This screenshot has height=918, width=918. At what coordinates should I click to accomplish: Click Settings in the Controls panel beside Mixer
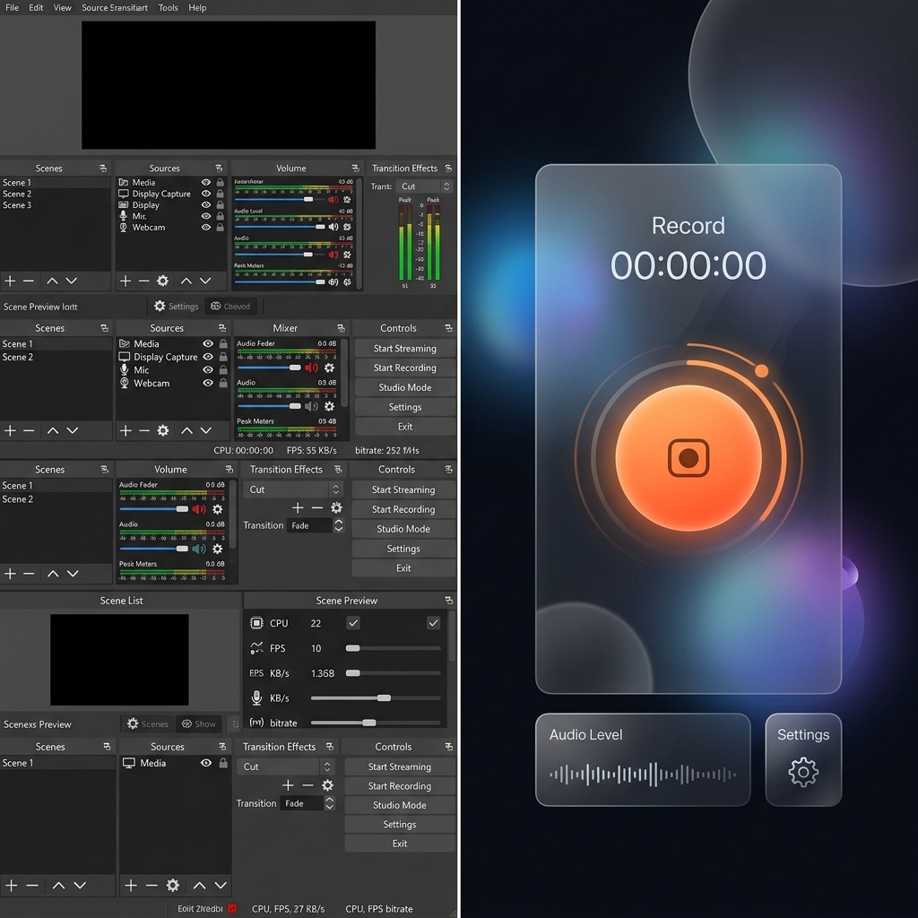[x=405, y=407]
